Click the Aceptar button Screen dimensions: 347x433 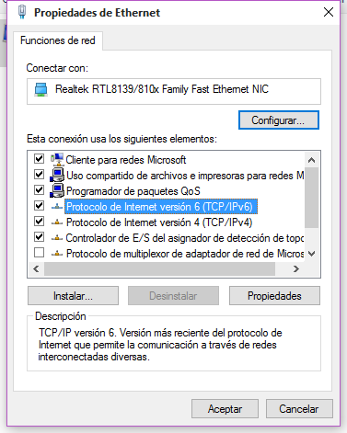[x=225, y=409]
